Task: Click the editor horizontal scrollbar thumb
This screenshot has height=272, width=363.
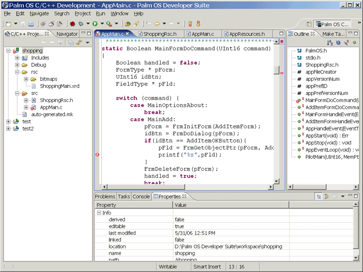Action: (x=146, y=187)
